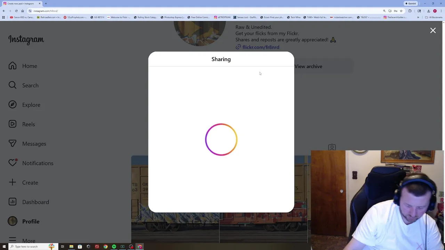Go back with the browser back arrow
445x250 pixels.
(4, 11)
